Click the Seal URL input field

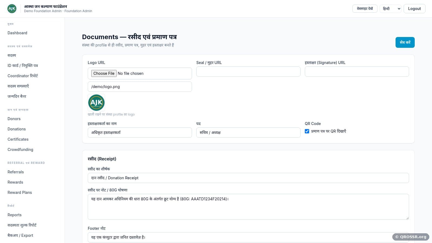click(x=248, y=72)
